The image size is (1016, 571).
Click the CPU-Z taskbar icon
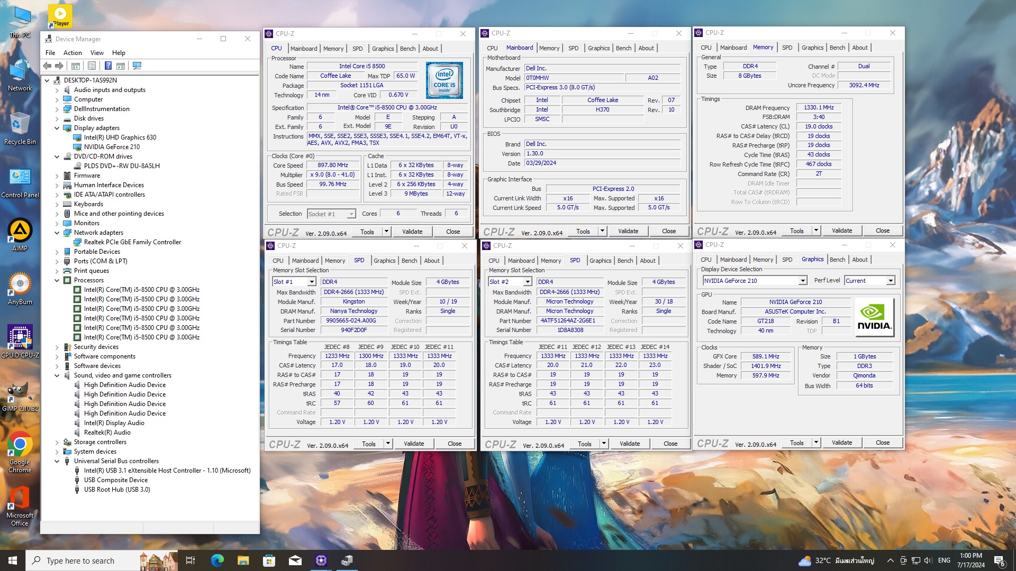click(x=321, y=560)
